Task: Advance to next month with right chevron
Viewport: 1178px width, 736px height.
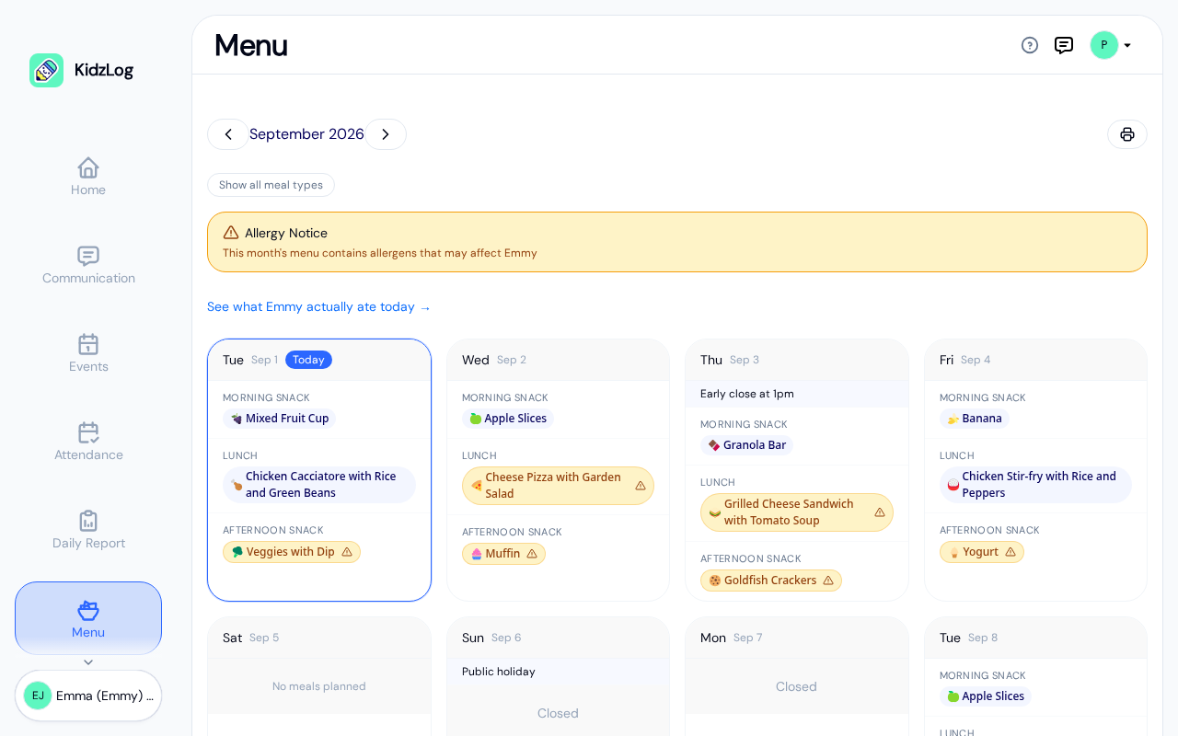Action: click(x=386, y=134)
